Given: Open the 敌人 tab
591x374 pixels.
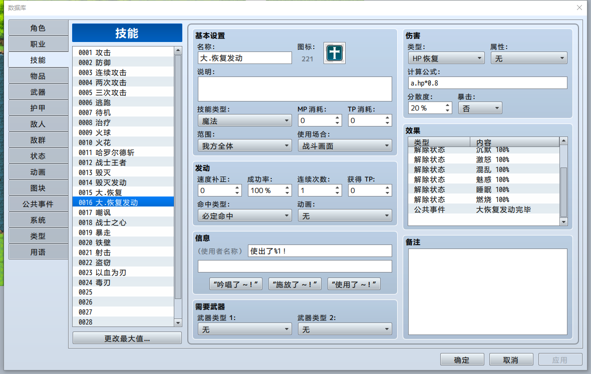Looking at the screenshot, I should pyautogui.click(x=38, y=124).
